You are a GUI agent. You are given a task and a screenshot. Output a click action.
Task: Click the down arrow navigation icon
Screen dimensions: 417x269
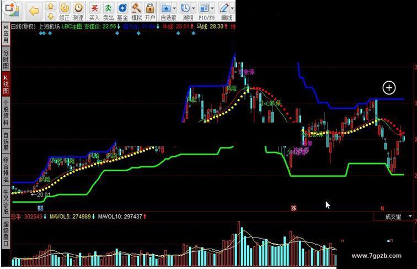[x=51, y=16]
